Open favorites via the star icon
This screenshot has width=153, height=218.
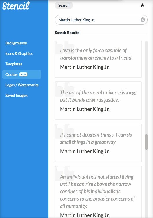pyautogui.click(x=142, y=6)
